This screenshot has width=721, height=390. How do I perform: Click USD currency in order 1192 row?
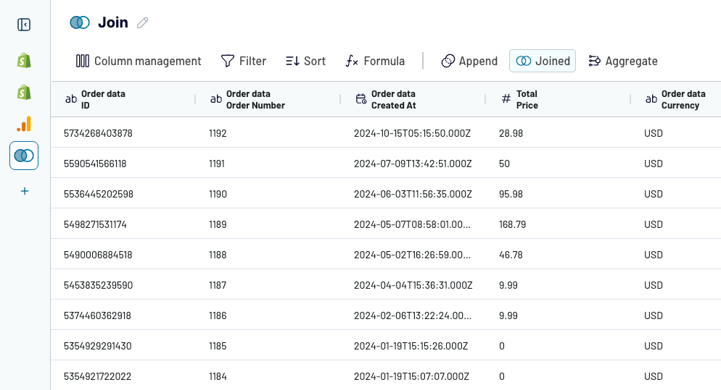(x=654, y=133)
